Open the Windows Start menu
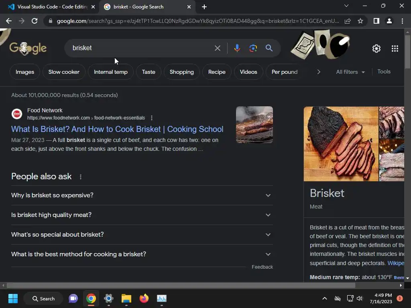This screenshot has height=308, width=411. point(13,298)
